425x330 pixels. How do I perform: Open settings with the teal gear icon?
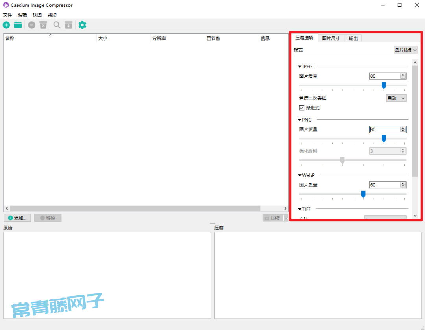pyautogui.click(x=82, y=25)
